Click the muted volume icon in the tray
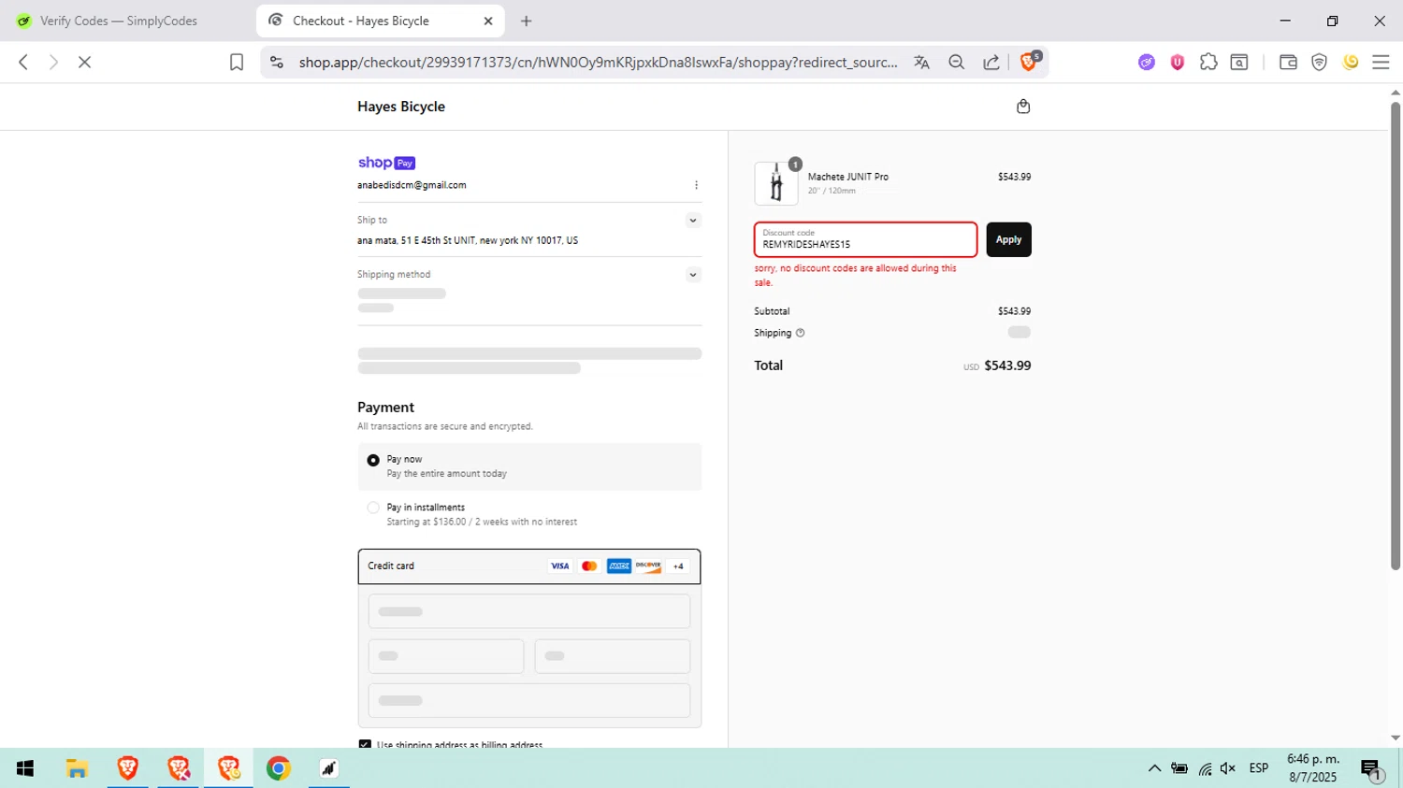Image resolution: width=1403 pixels, height=788 pixels. tap(1228, 768)
